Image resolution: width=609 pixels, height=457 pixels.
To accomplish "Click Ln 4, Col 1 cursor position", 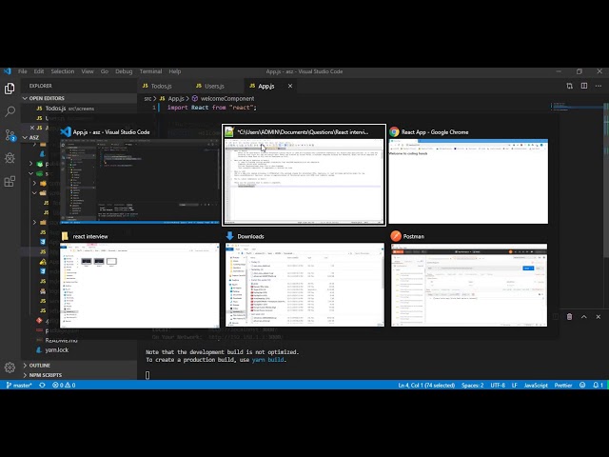I will click(x=426, y=385).
